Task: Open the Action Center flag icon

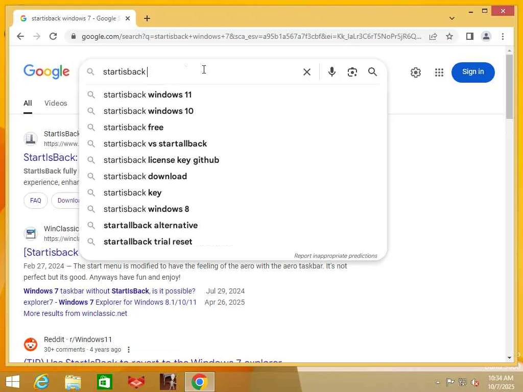Action: click(450, 382)
